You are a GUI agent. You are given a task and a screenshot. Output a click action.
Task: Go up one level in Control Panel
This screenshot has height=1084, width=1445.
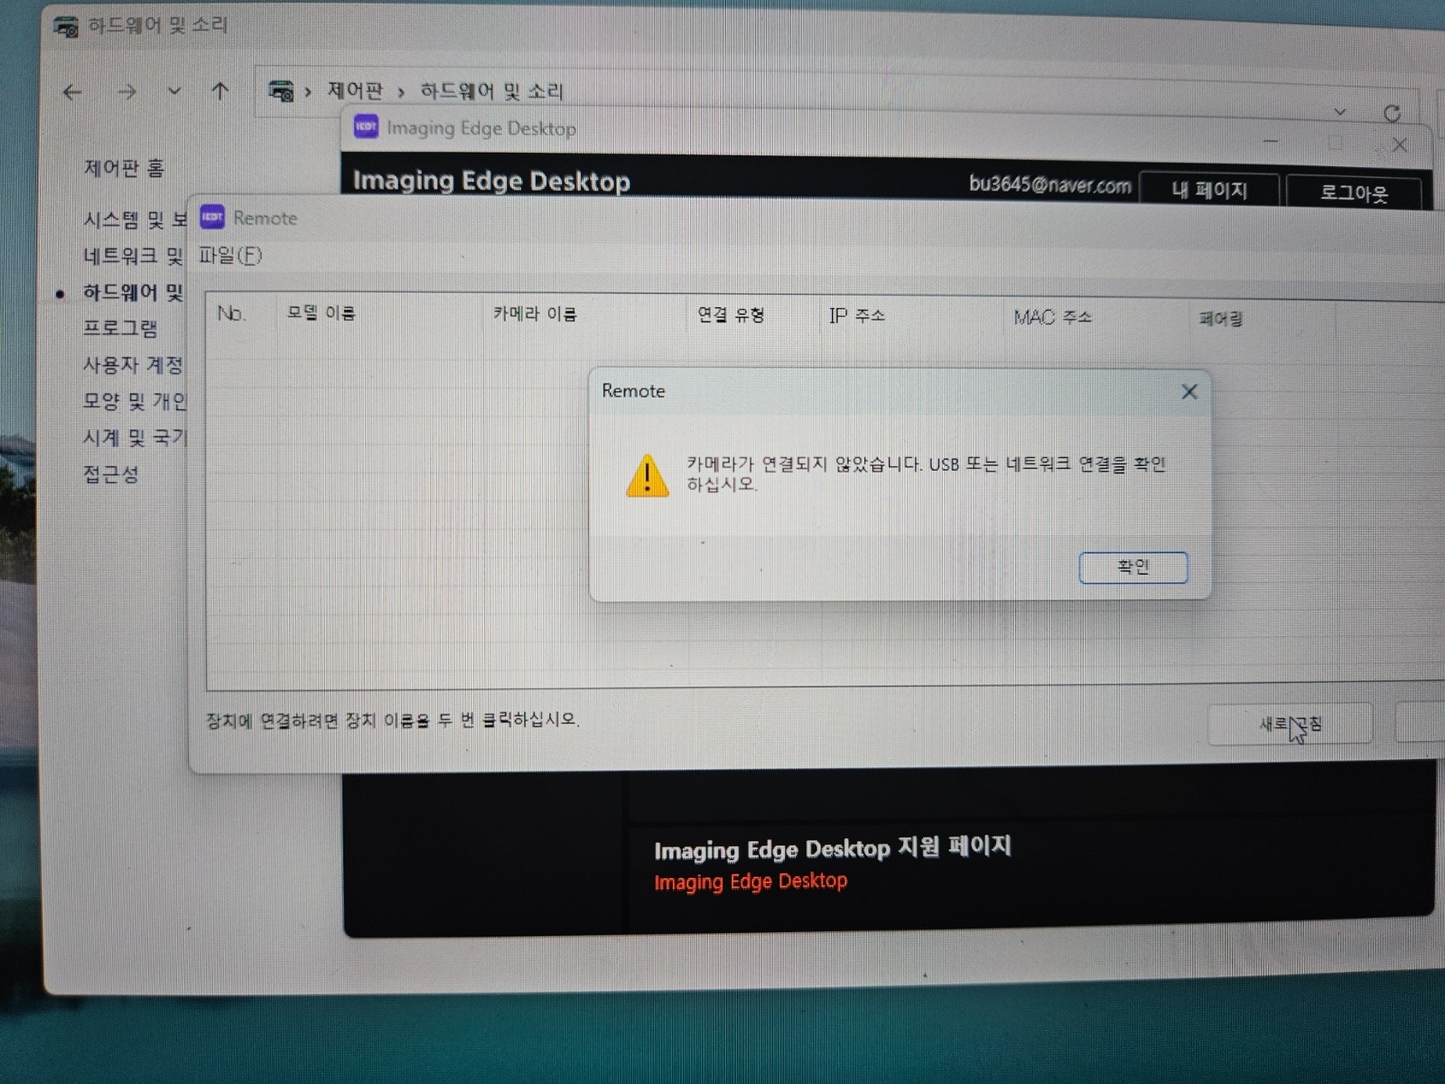point(219,90)
